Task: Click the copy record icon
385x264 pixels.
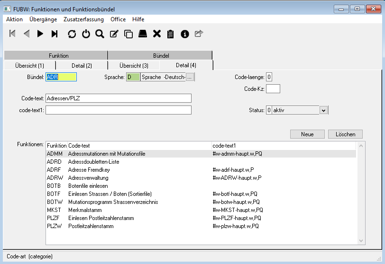Action: click(128, 34)
